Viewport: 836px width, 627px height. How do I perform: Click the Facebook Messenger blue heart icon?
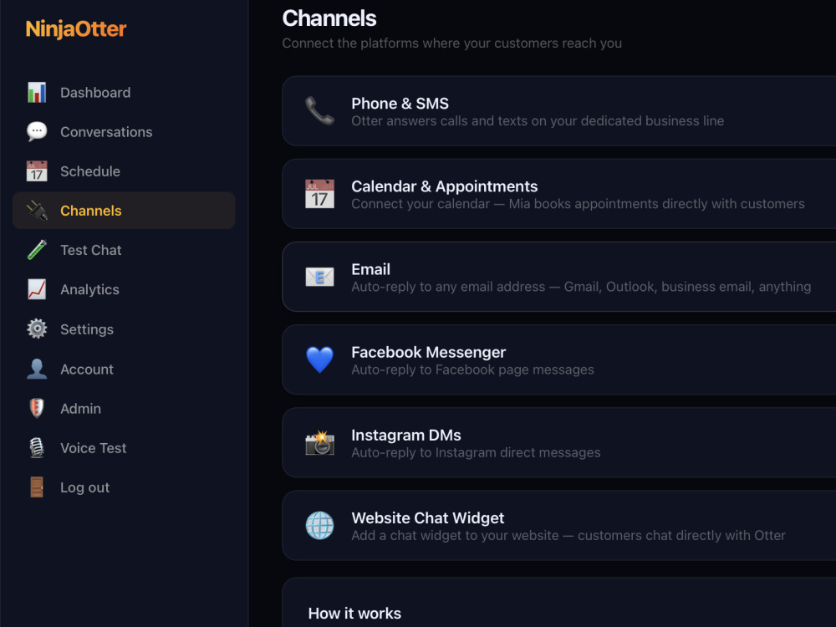tap(319, 359)
